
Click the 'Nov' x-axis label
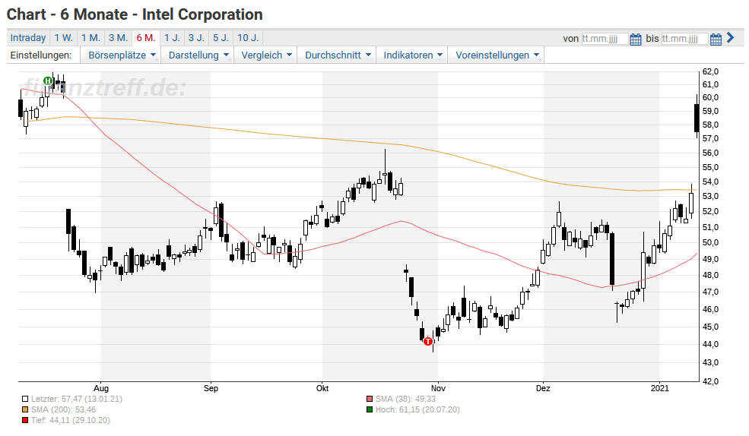(438, 388)
